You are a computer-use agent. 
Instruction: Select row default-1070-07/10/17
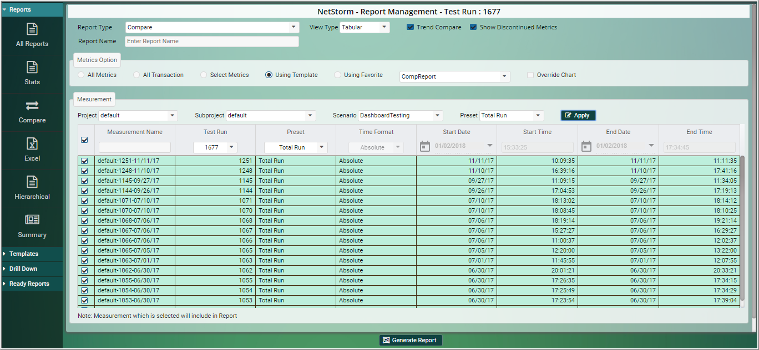(409, 210)
